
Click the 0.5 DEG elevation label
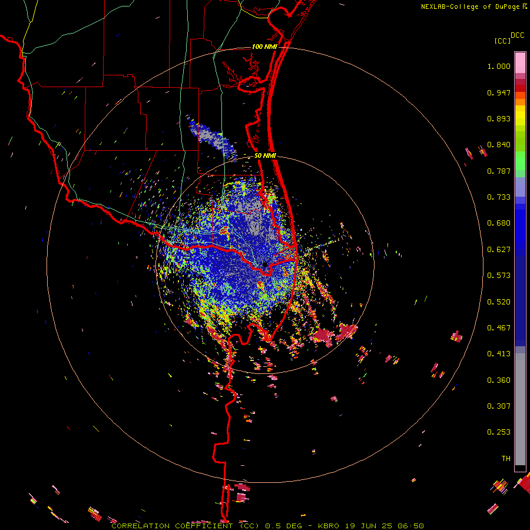pyautogui.click(x=283, y=526)
